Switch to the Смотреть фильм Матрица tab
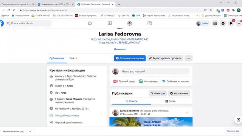 (x=17, y=4)
